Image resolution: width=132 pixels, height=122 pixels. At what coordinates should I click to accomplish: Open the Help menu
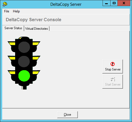[16, 11]
